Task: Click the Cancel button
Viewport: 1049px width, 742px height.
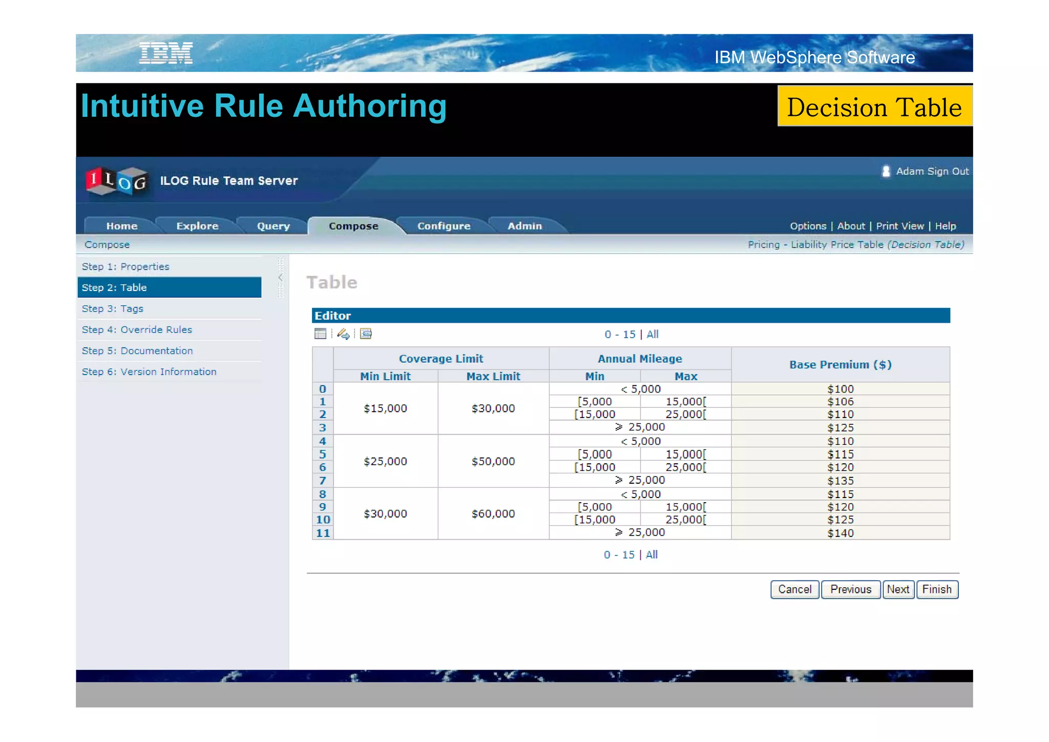Action: [x=794, y=589]
